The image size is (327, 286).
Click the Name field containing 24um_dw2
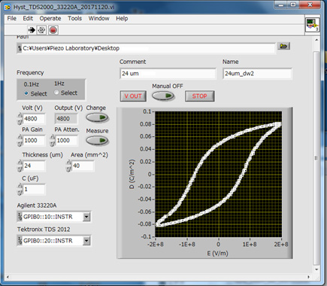click(257, 74)
